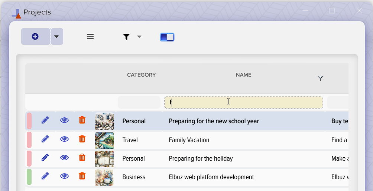Minimize the Projects window
Image resolution: width=373 pixels, height=191 pixels.
(x=305, y=11)
